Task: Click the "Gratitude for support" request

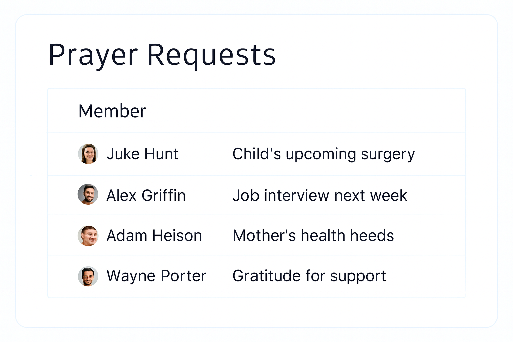Action: (309, 276)
